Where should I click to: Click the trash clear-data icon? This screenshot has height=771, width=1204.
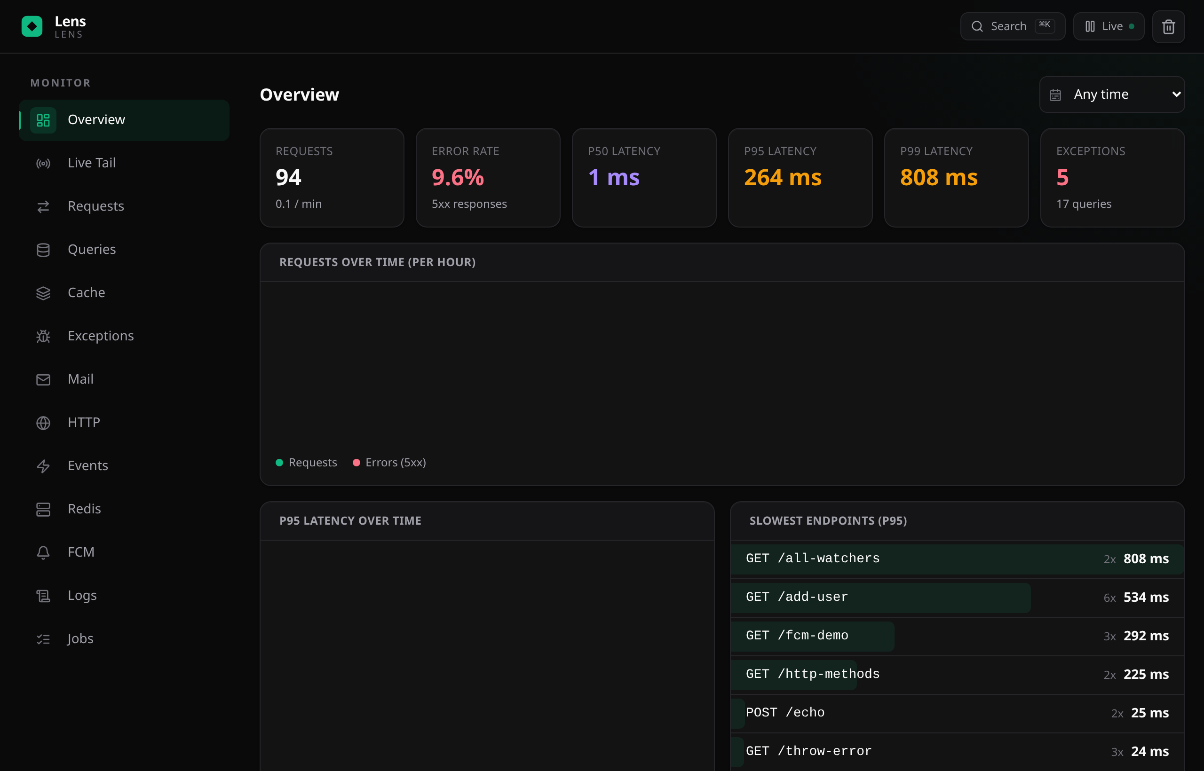[1168, 26]
